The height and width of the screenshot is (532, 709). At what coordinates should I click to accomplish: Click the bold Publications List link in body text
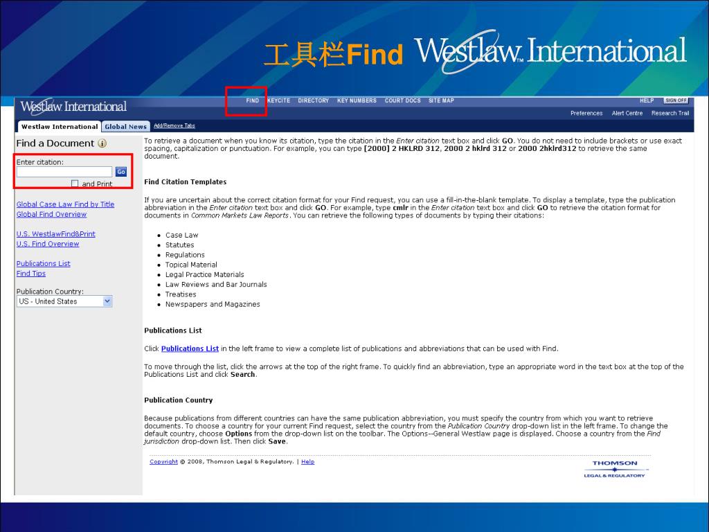pos(190,348)
